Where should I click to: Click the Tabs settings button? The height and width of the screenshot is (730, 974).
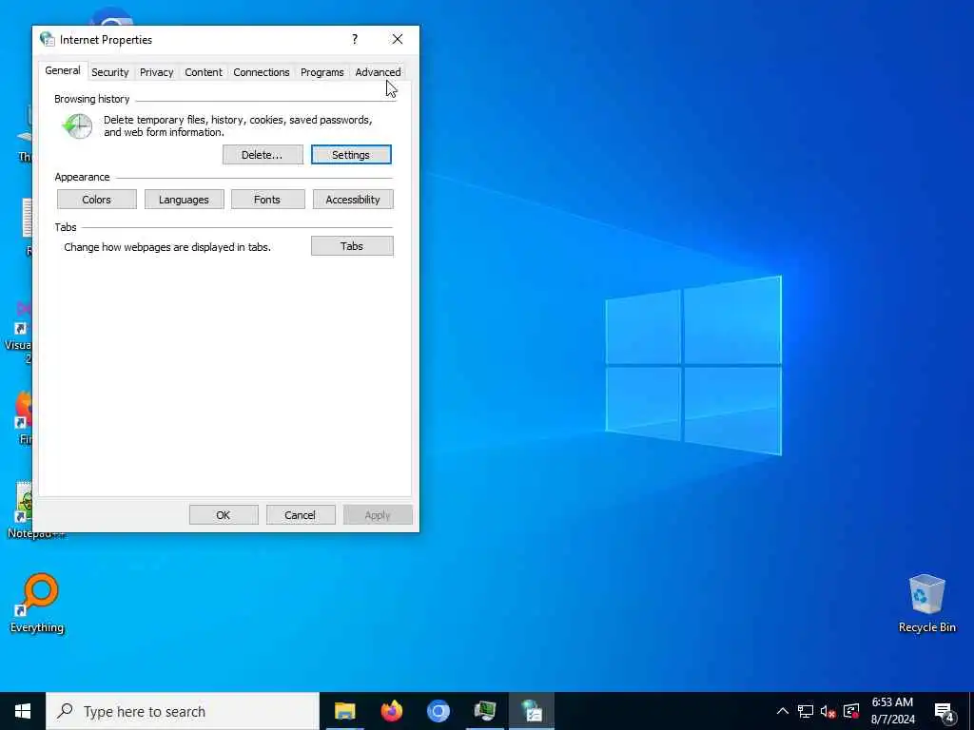[x=352, y=246]
